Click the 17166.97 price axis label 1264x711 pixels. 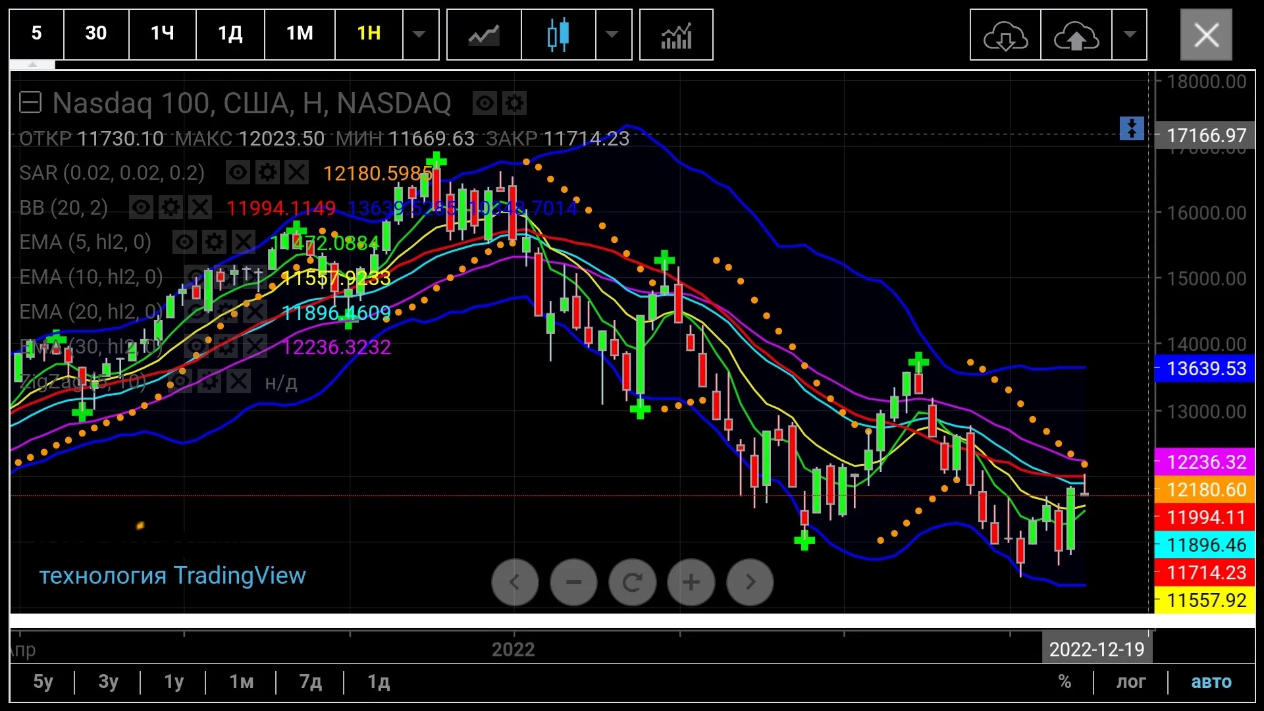pyautogui.click(x=1205, y=136)
